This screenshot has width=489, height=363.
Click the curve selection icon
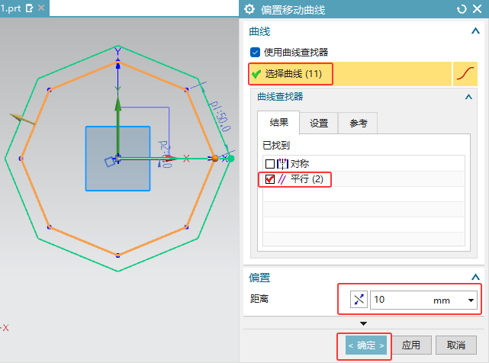point(465,74)
